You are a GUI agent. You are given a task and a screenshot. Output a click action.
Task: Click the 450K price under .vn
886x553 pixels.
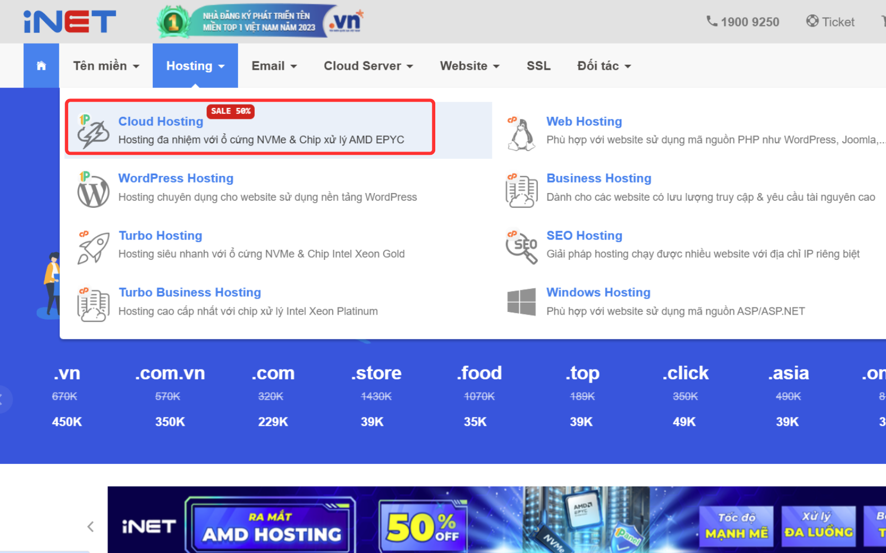pos(67,422)
